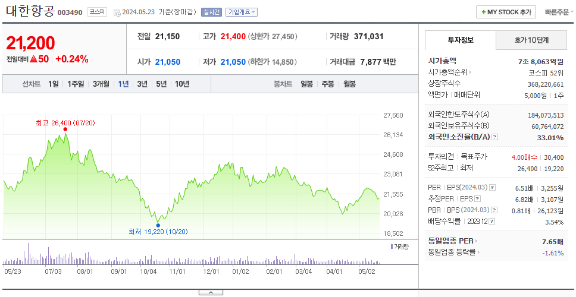Select the 10년 line chart period
This screenshot has height=297, width=576.
tap(182, 84)
